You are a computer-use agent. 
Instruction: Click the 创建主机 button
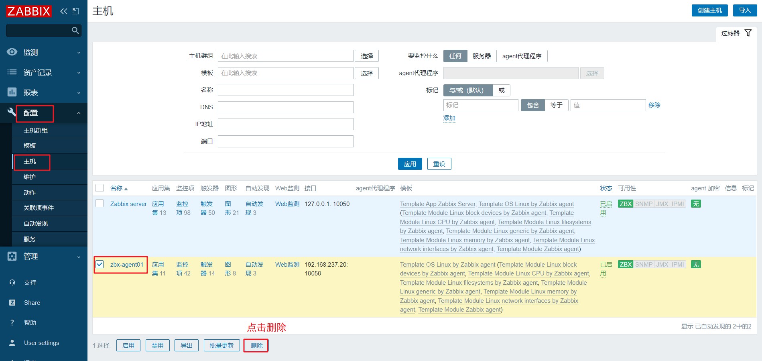point(710,10)
